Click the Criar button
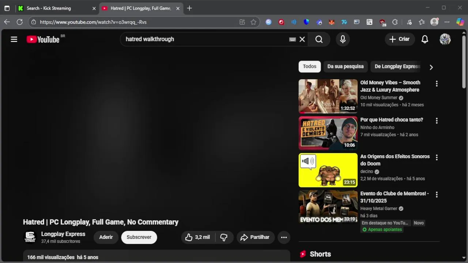This screenshot has height=263, width=468. 400,39
